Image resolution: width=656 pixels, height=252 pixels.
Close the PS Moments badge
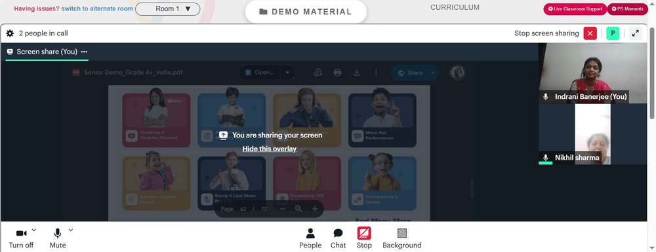[614, 9]
